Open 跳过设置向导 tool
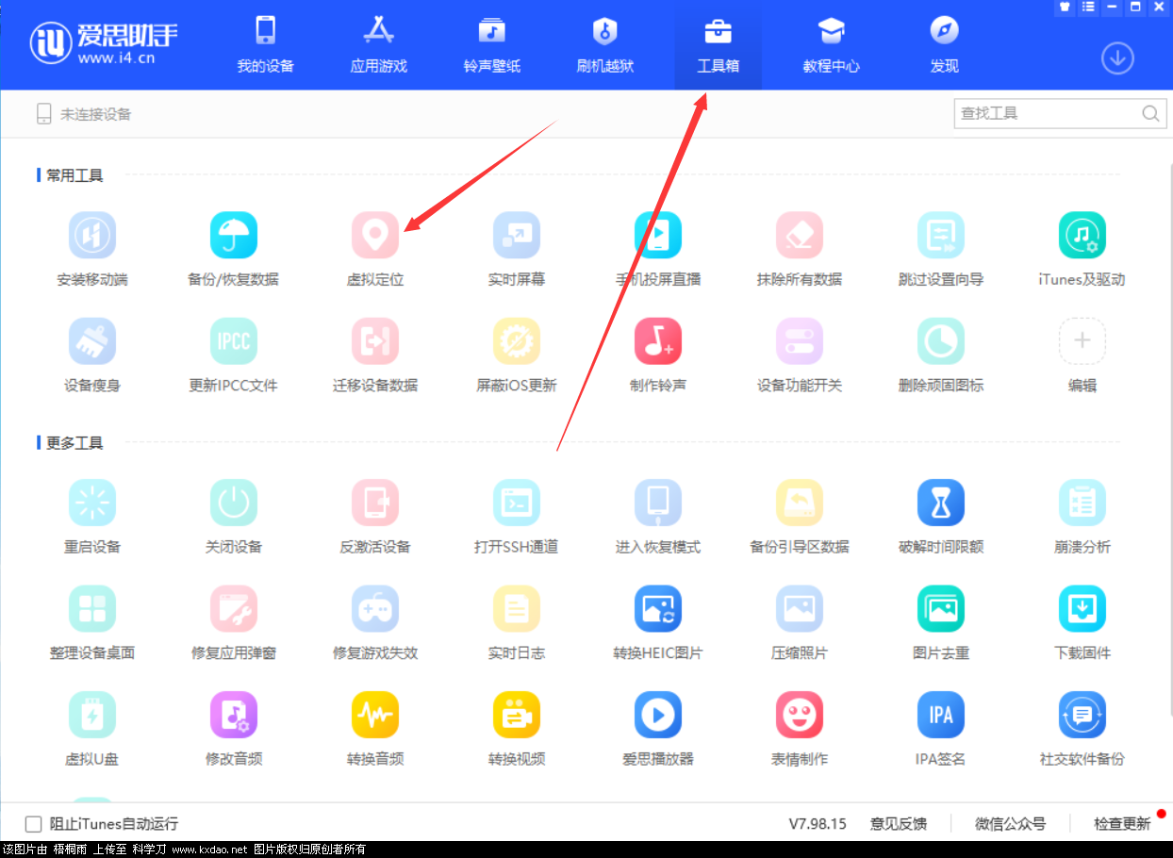The image size is (1173, 858). pos(941,235)
